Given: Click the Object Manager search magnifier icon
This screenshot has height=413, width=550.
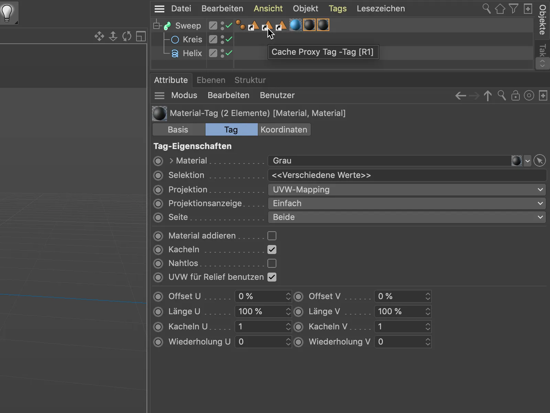Looking at the screenshot, I should pyautogui.click(x=486, y=9).
